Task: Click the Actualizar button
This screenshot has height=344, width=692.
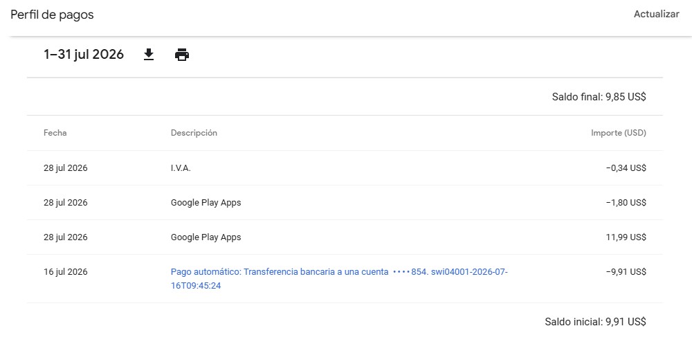Action: coord(656,14)
